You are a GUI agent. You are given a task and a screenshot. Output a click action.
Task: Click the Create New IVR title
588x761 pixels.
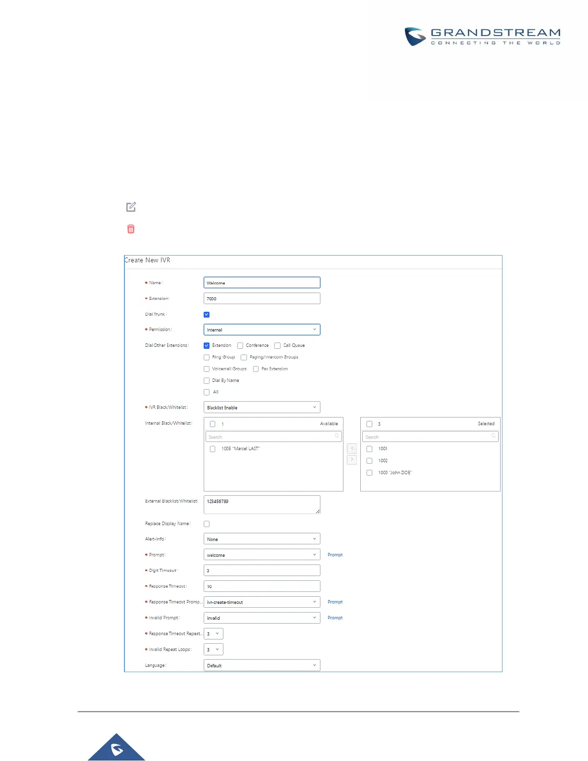[x=147, y=260]
